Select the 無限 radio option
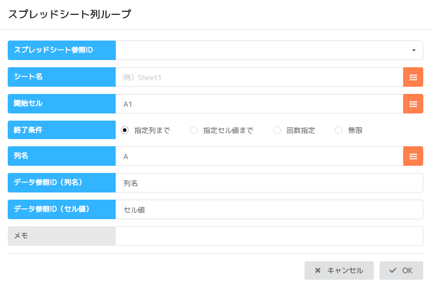 click(x=338, y=130)
